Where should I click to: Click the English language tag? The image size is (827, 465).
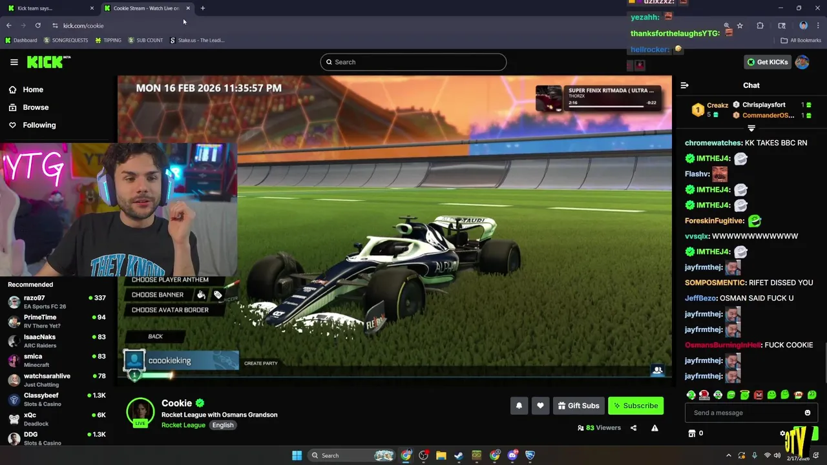point(223,425)
